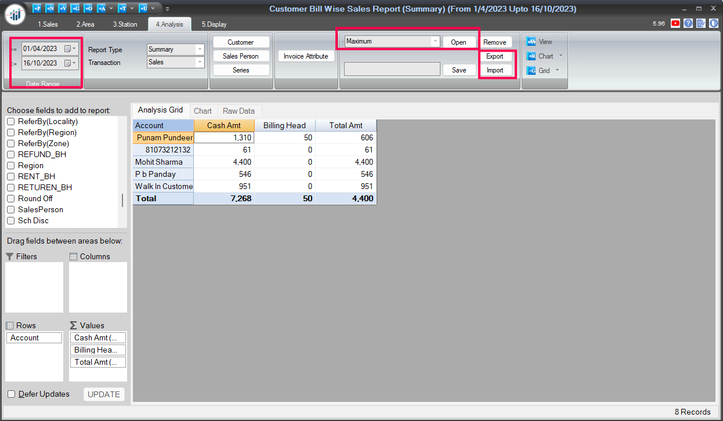Click the U quick access icon

tap(143, 9)
